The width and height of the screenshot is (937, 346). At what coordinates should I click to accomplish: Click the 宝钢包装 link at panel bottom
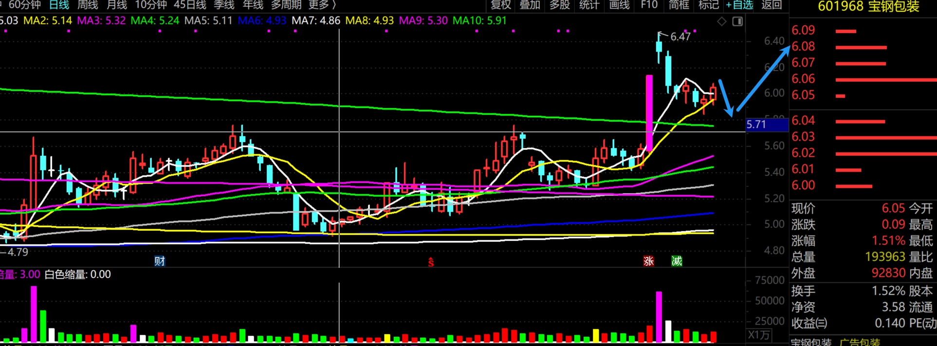coord(811,342)
